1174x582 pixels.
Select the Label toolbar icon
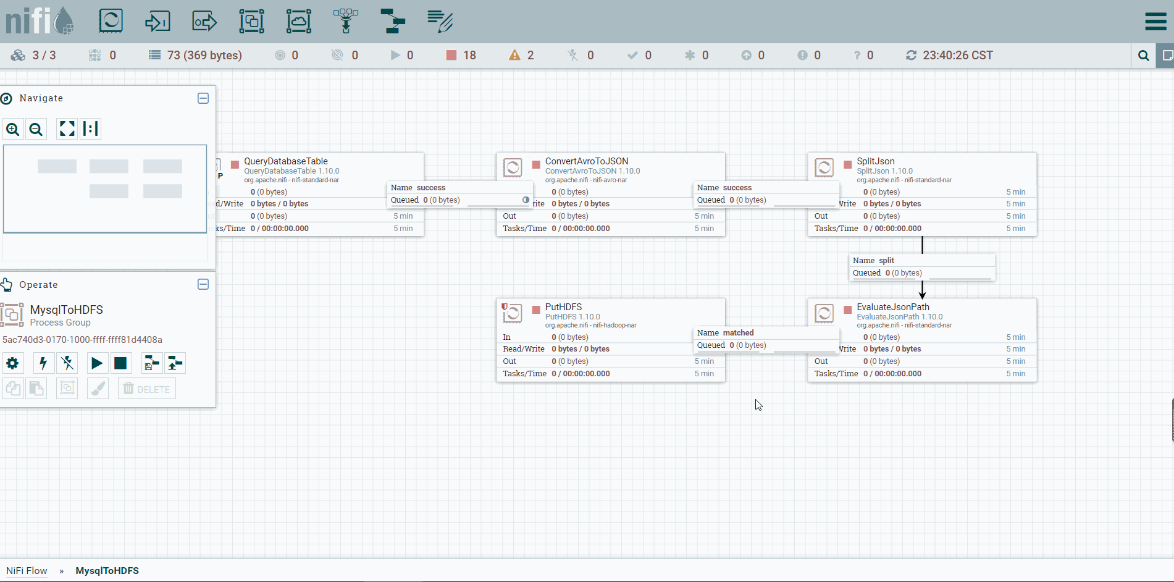(x=440, y=22)
